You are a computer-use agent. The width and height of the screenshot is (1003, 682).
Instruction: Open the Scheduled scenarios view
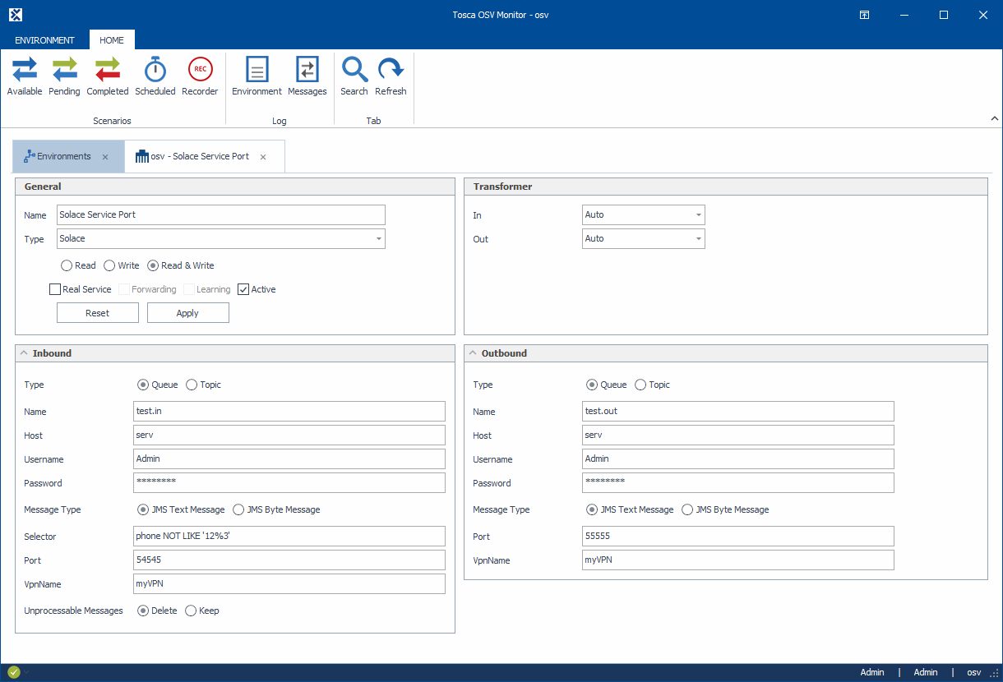(x=155, y=76)
